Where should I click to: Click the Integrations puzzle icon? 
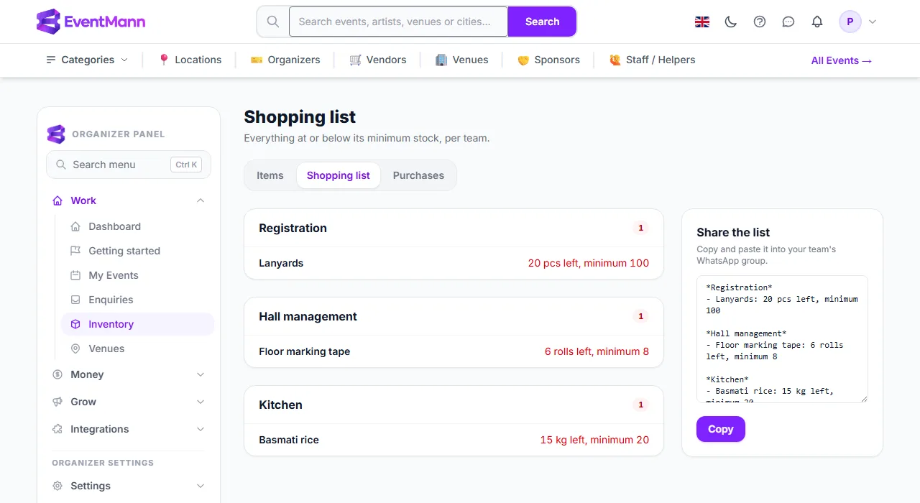point(57,429)
